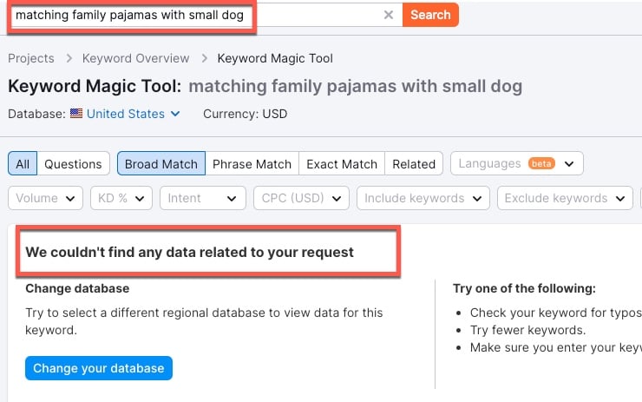
Task: Open the Related tab
Action: tap(414, 163)
